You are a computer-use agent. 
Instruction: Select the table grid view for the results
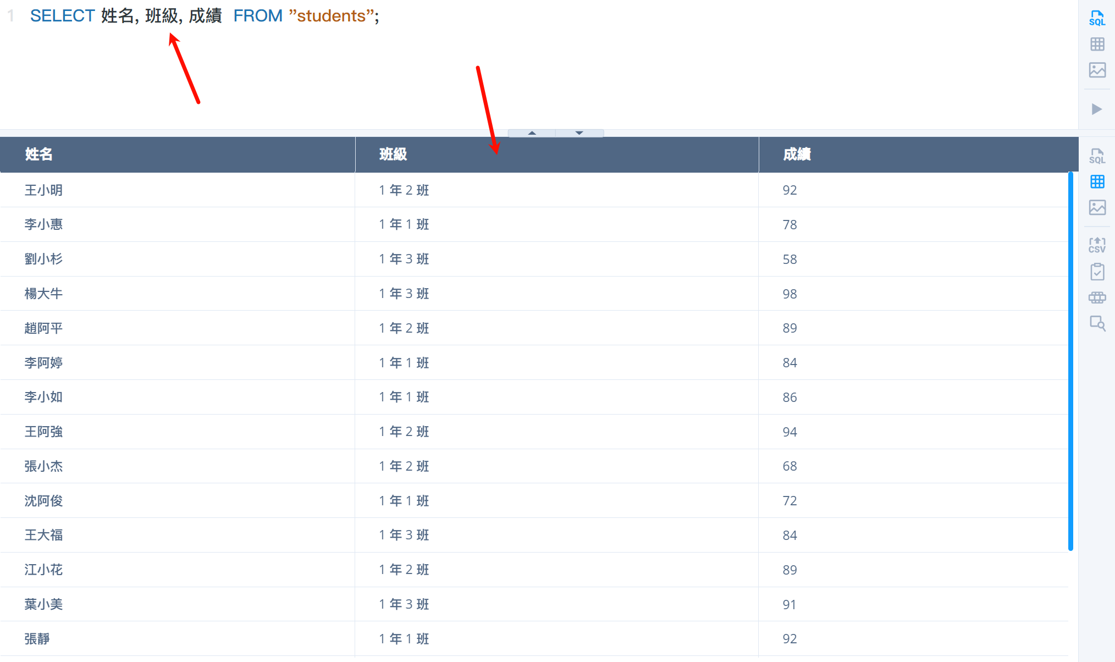pos(1097,181)
